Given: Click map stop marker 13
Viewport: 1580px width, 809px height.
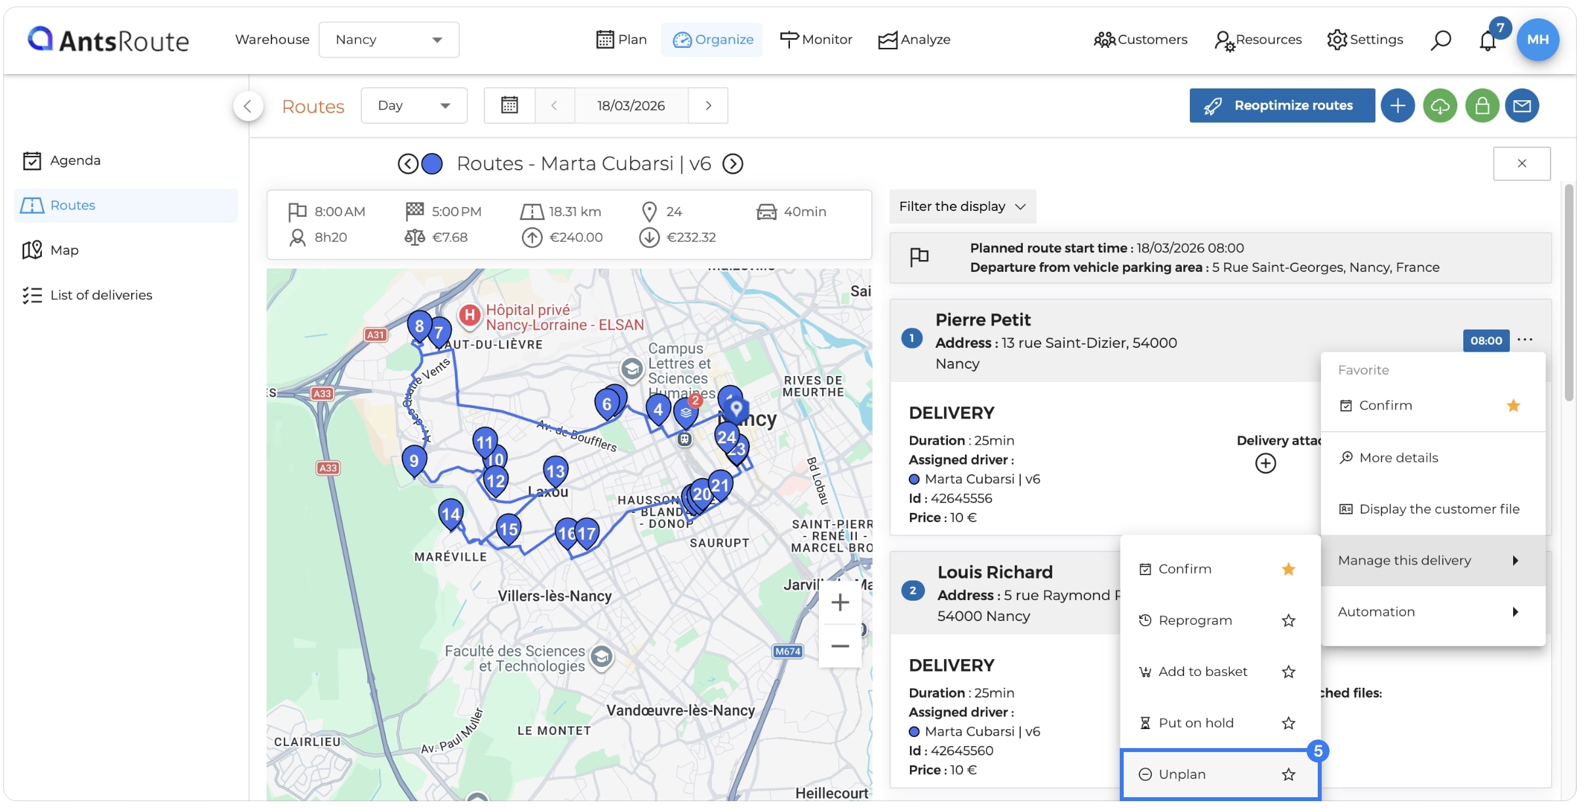Looking at the screenshot, I should click(x=555, y=471).
